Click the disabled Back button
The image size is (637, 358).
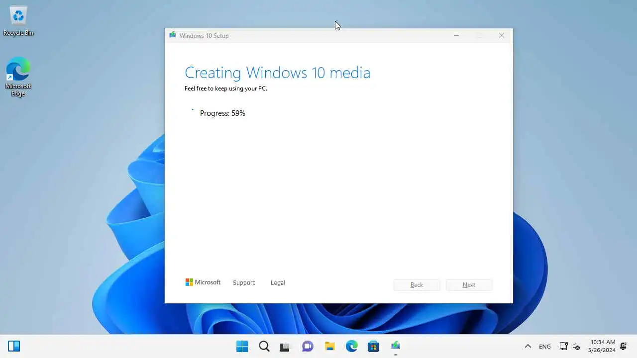click(417, 285)
